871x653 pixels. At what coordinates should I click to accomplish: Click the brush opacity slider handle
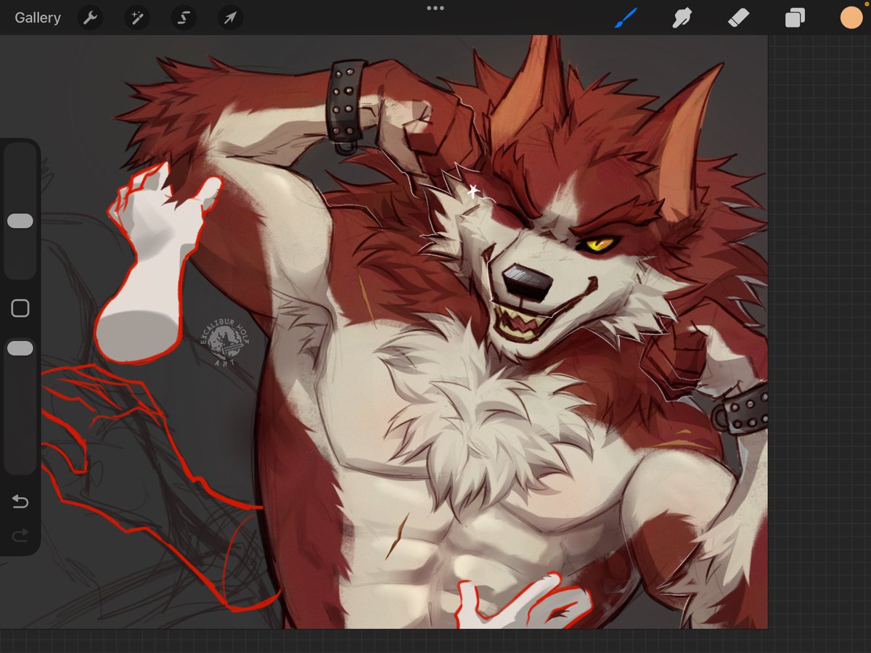pos(20,349)
